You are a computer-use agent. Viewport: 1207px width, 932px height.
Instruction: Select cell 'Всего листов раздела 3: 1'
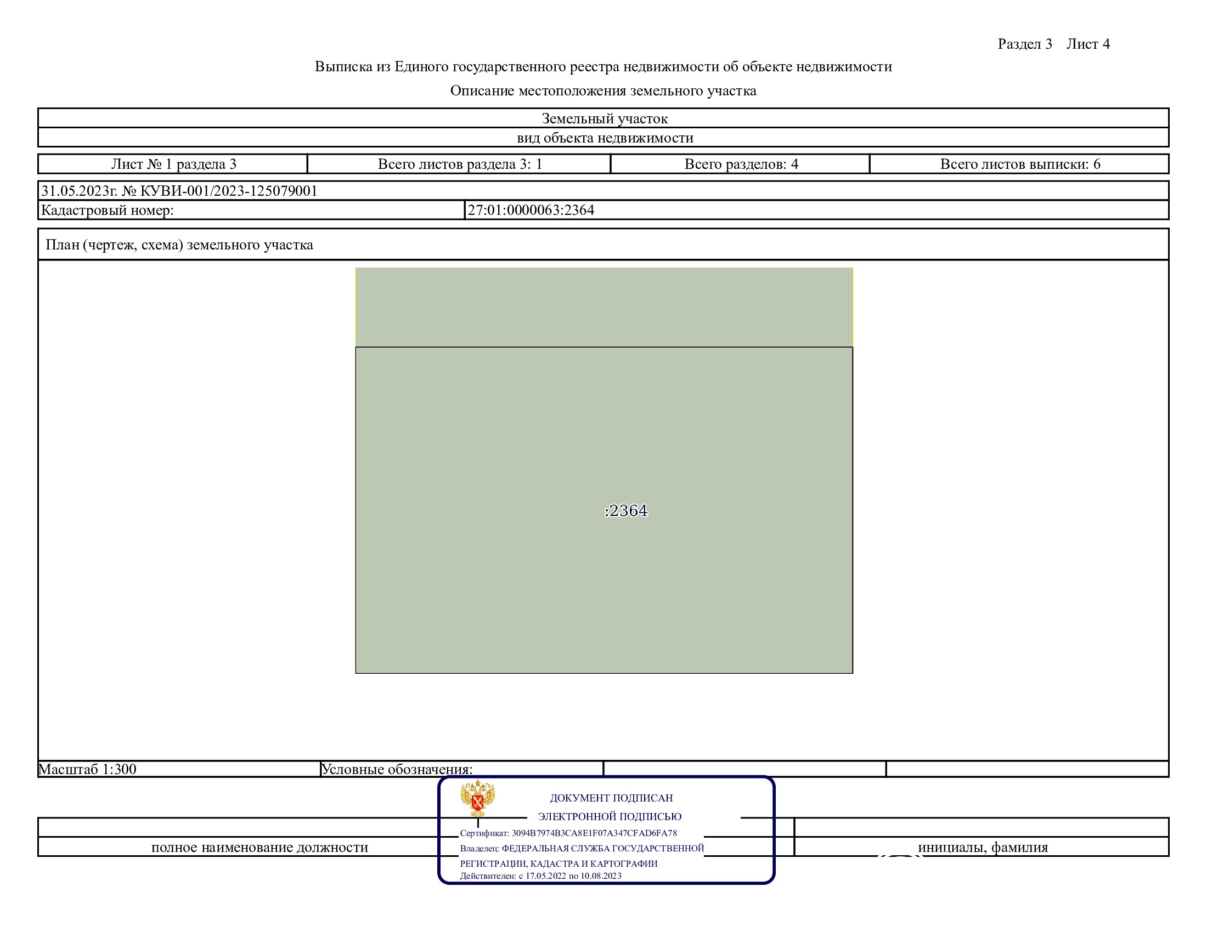click(459, 164)
